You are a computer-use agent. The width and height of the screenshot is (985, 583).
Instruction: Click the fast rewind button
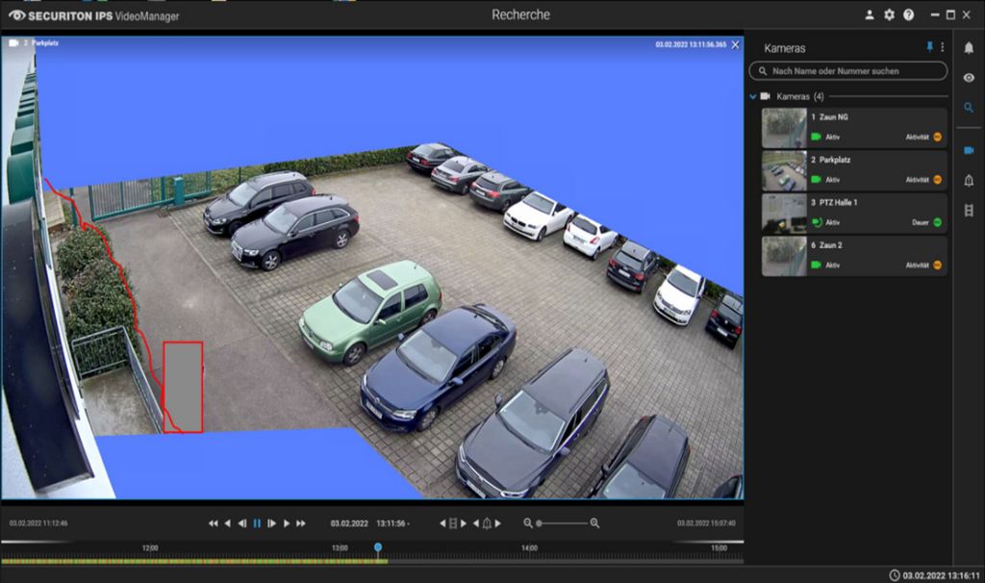point(213,523)
